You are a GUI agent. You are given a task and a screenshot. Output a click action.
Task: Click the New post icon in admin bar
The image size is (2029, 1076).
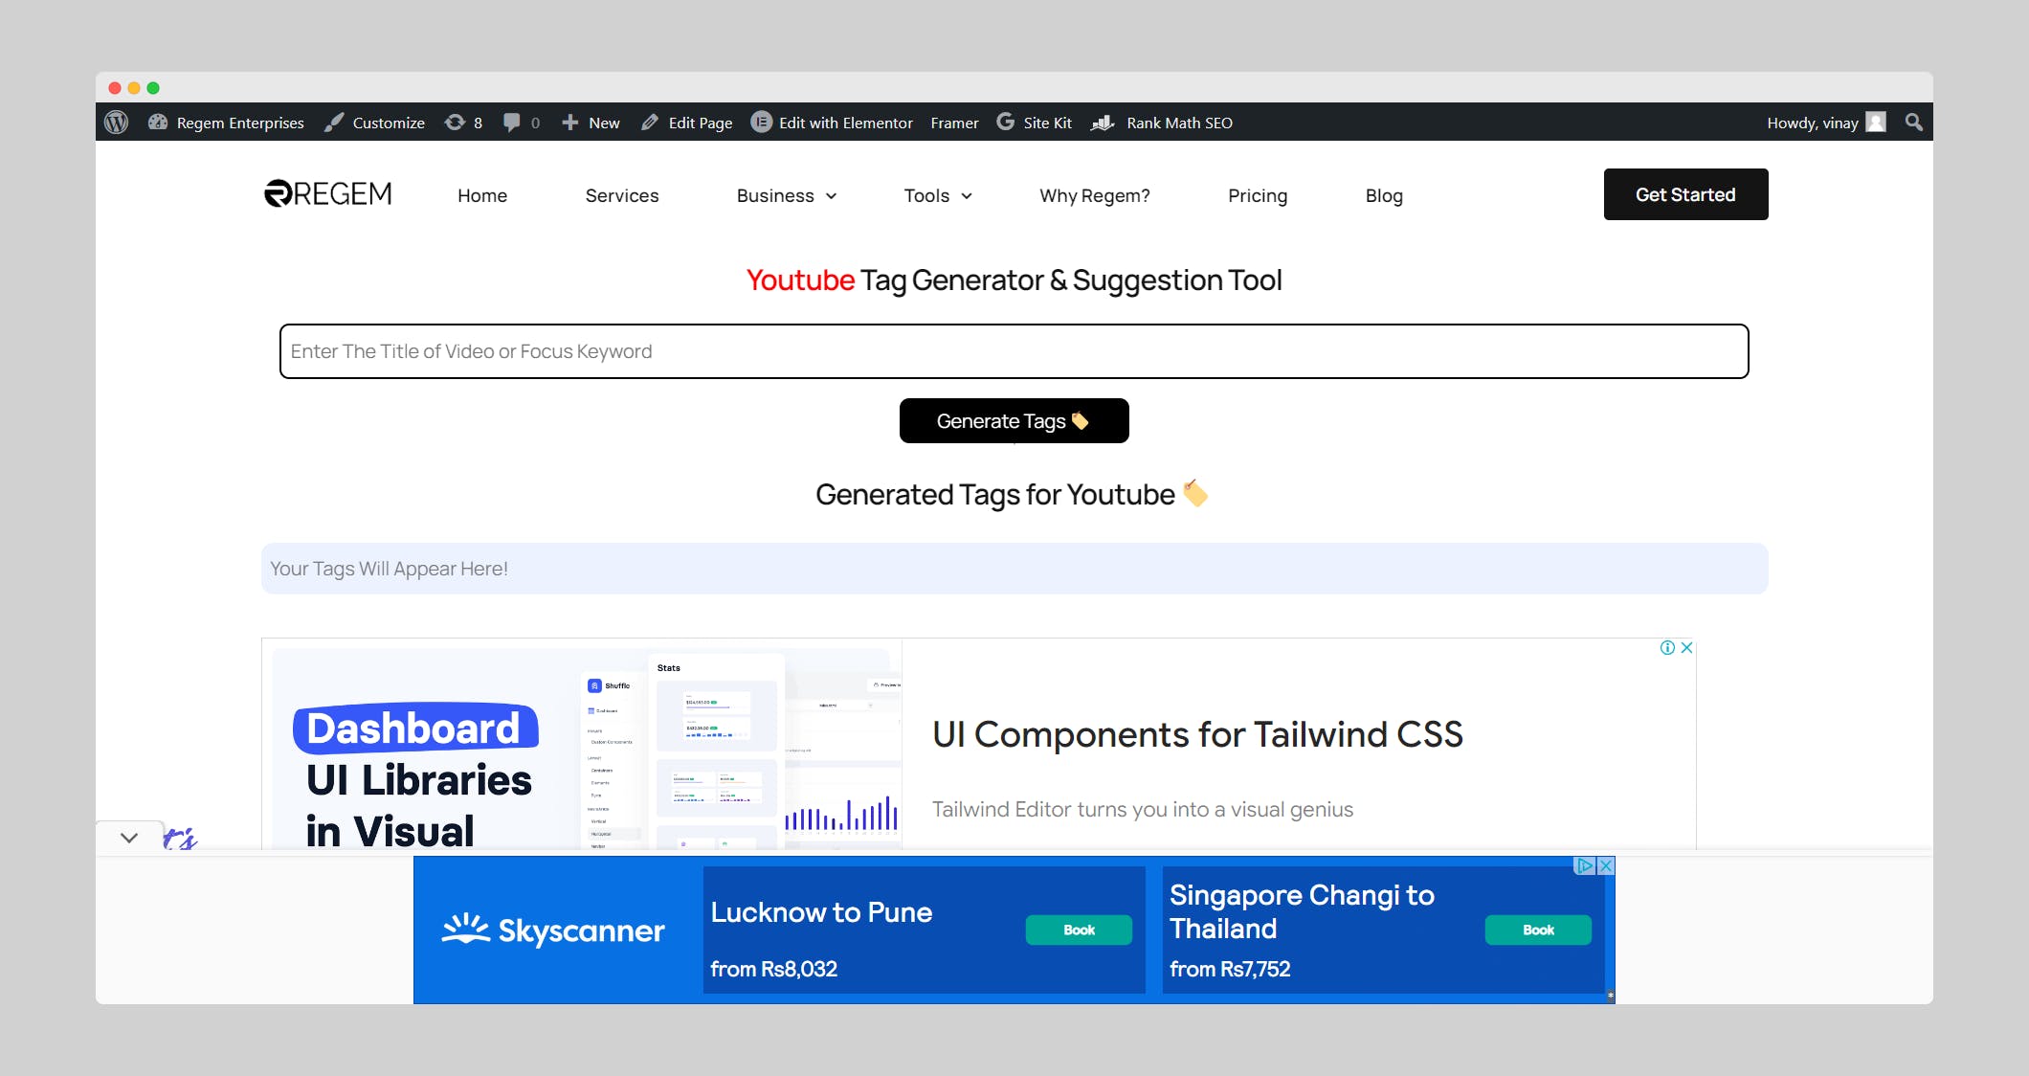(x=591, y=123)
